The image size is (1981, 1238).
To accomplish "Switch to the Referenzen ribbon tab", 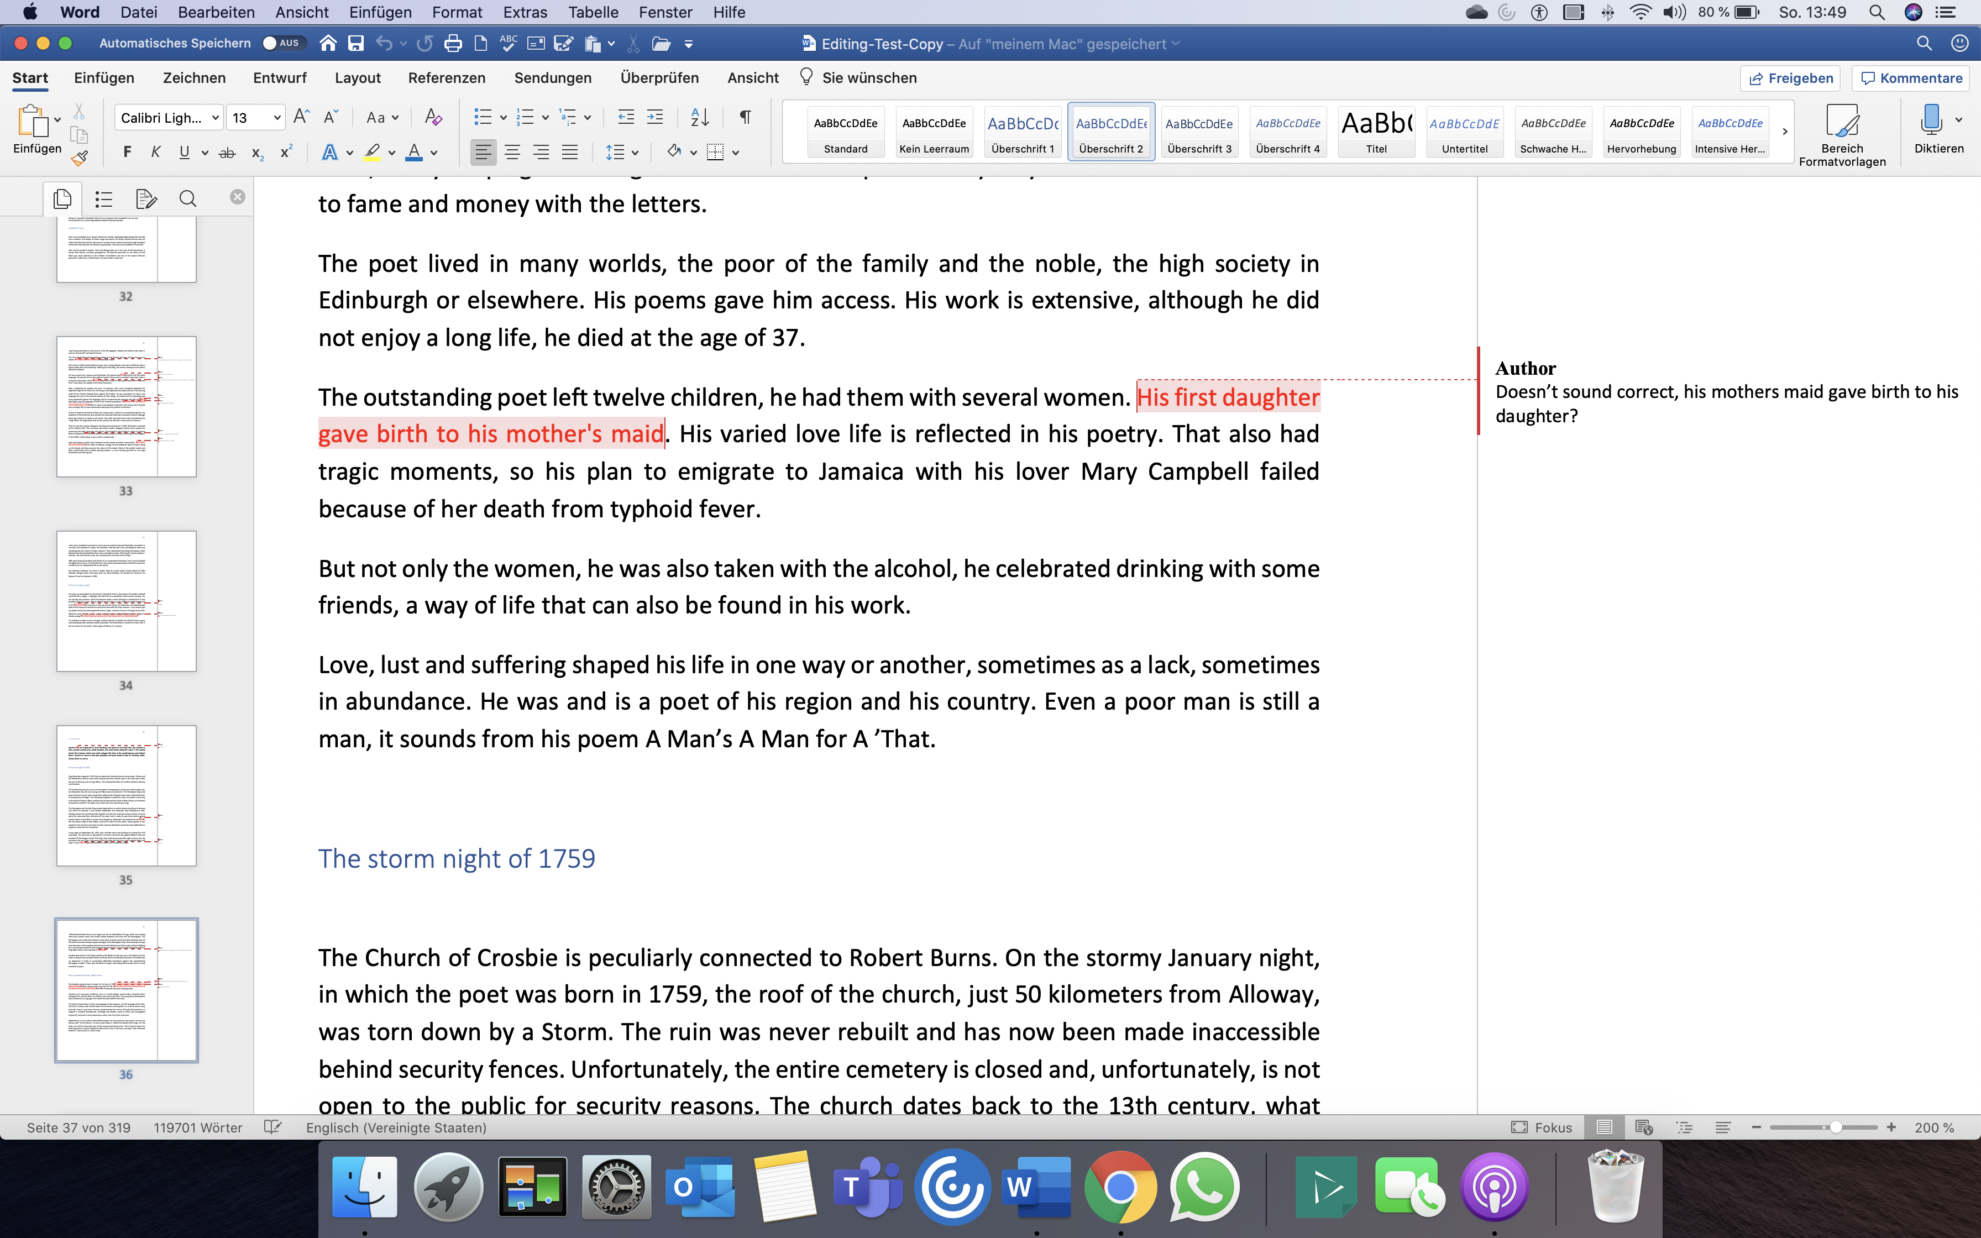I will coord(446,78).
